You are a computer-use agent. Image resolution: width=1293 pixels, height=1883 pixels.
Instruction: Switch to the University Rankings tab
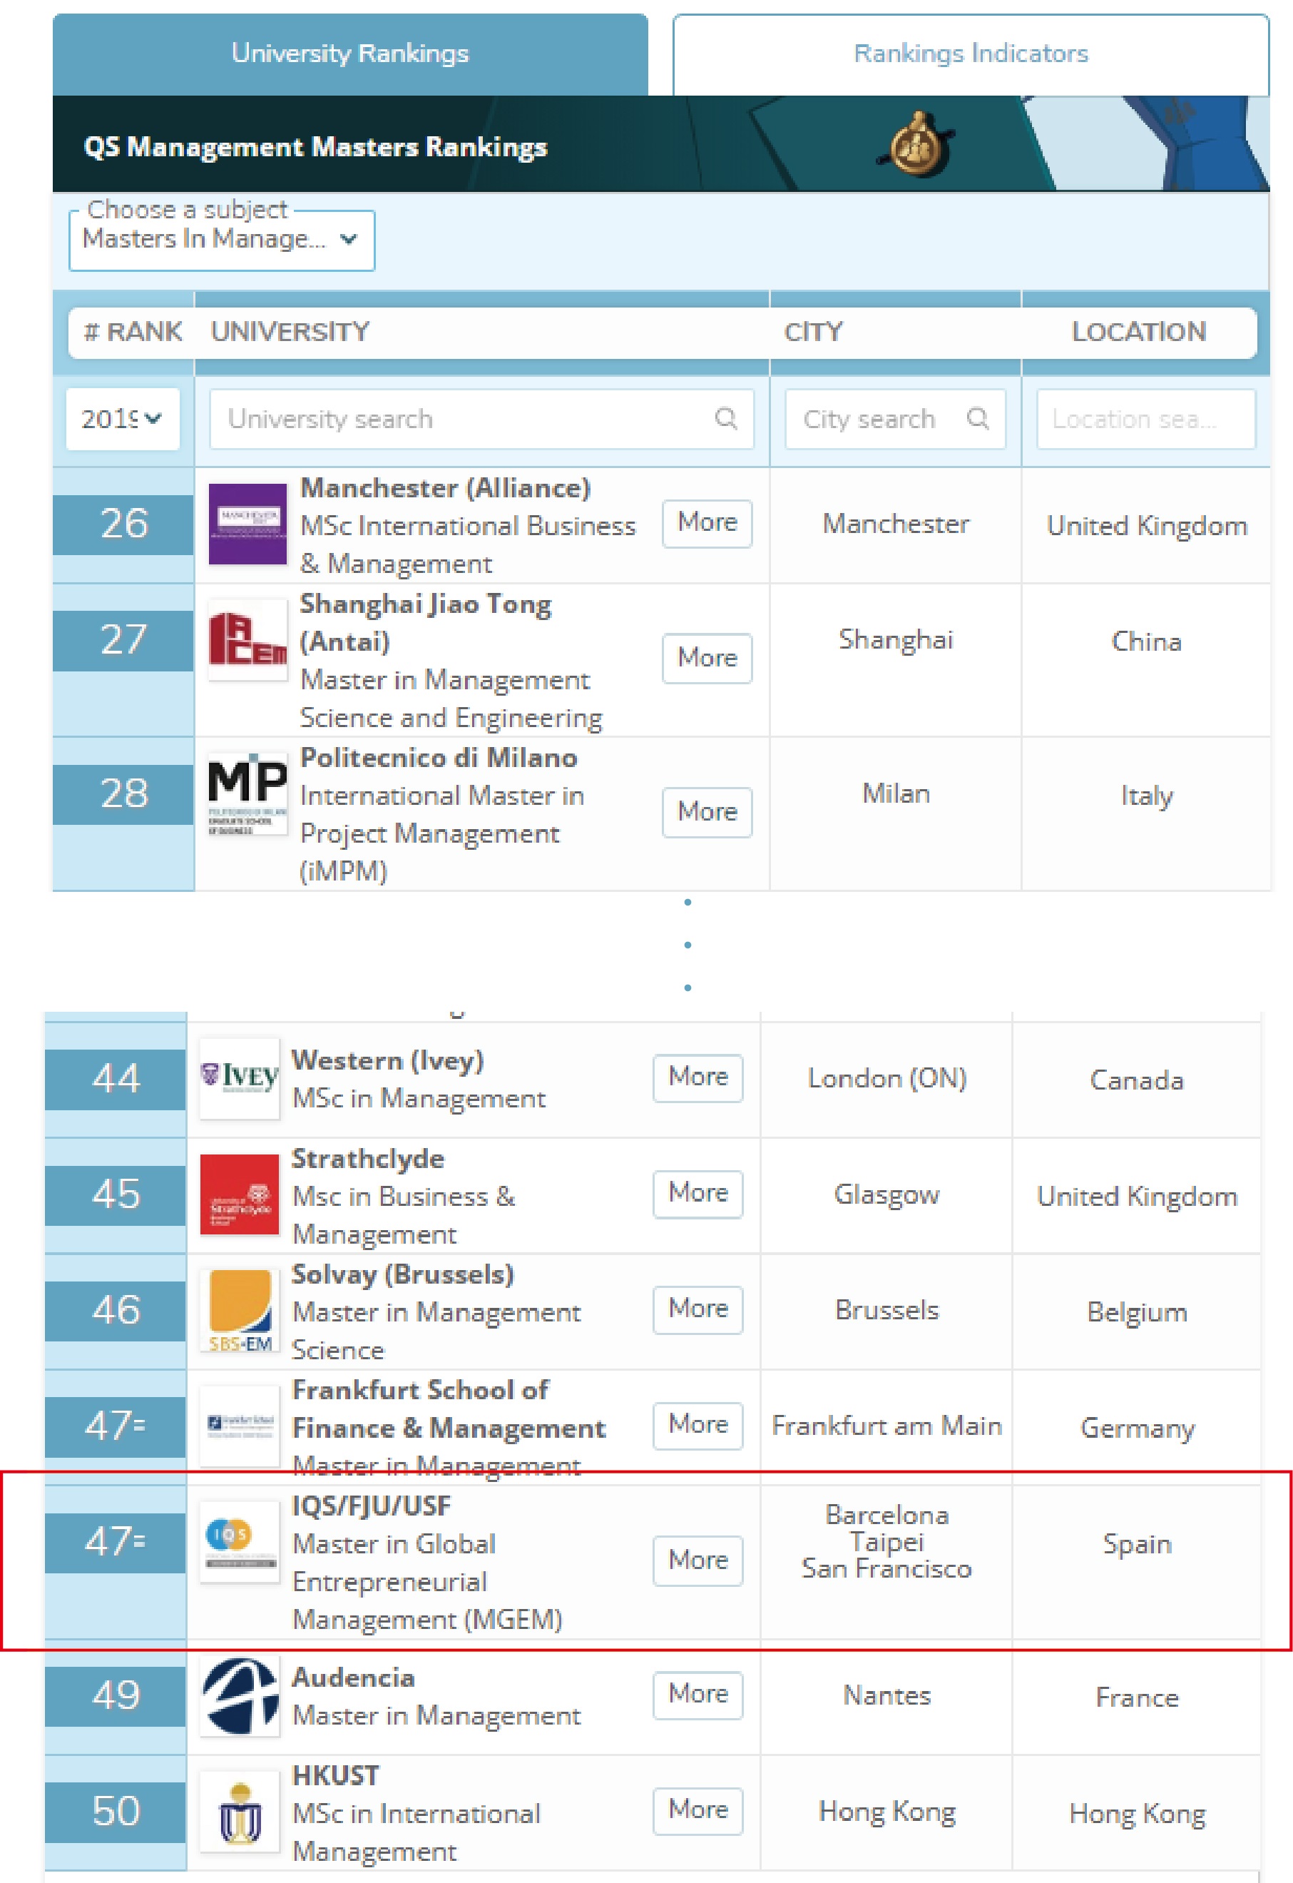point(350,54)
